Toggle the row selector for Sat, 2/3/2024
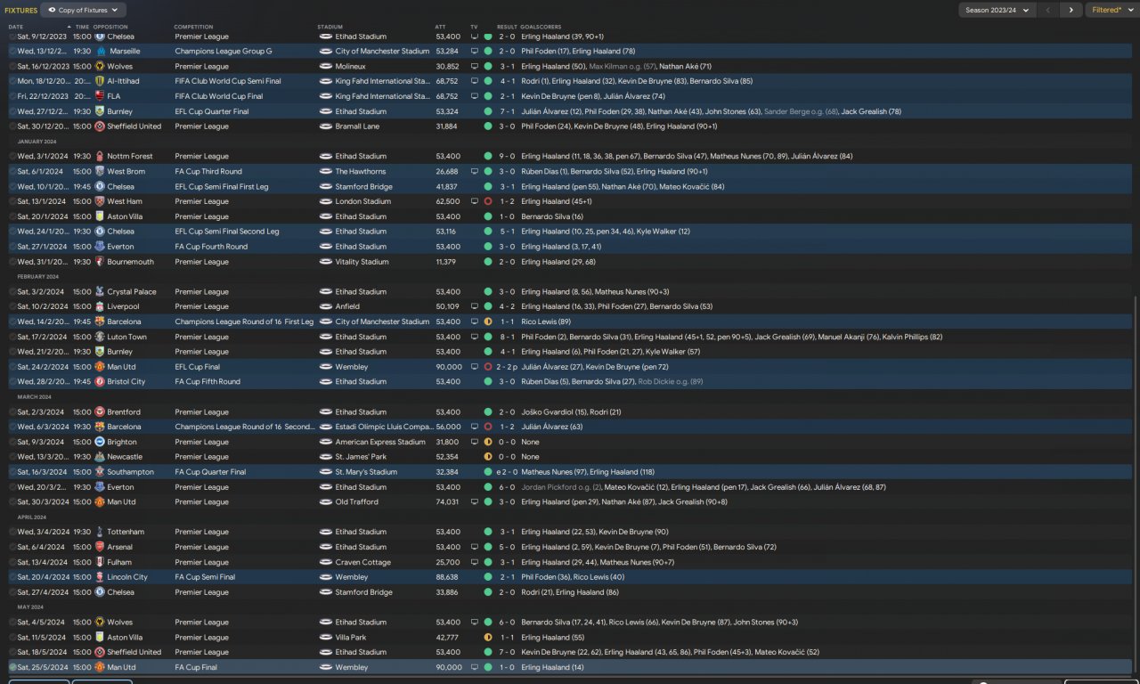The image size is (1140, 684). click(12, 412)
